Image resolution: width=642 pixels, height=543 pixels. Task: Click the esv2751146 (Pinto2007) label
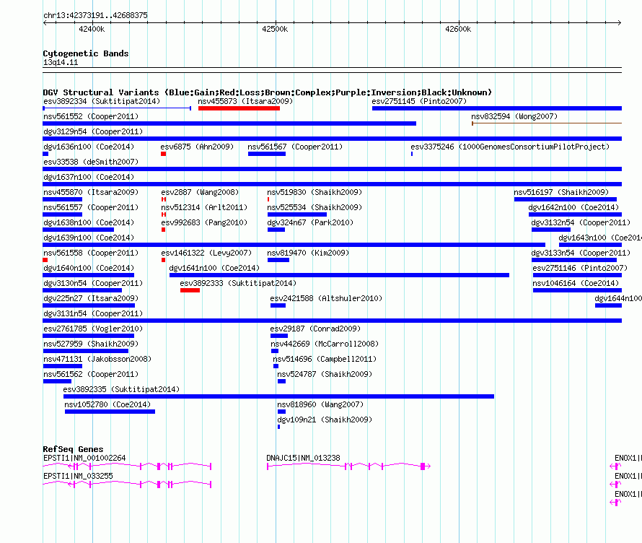pyautogui.click(x=580, y=268)
